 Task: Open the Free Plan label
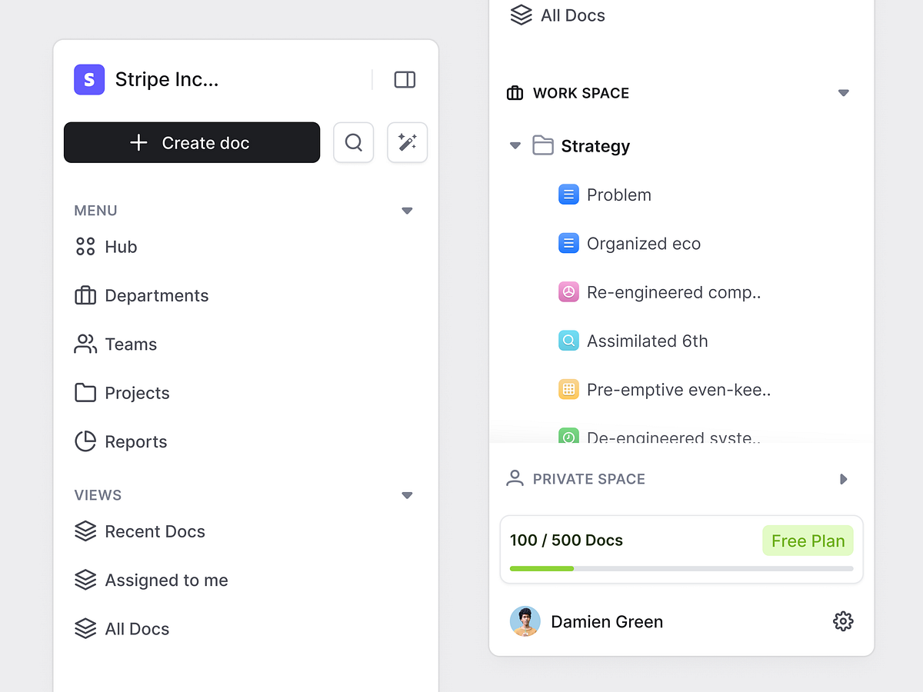point(808,541)
